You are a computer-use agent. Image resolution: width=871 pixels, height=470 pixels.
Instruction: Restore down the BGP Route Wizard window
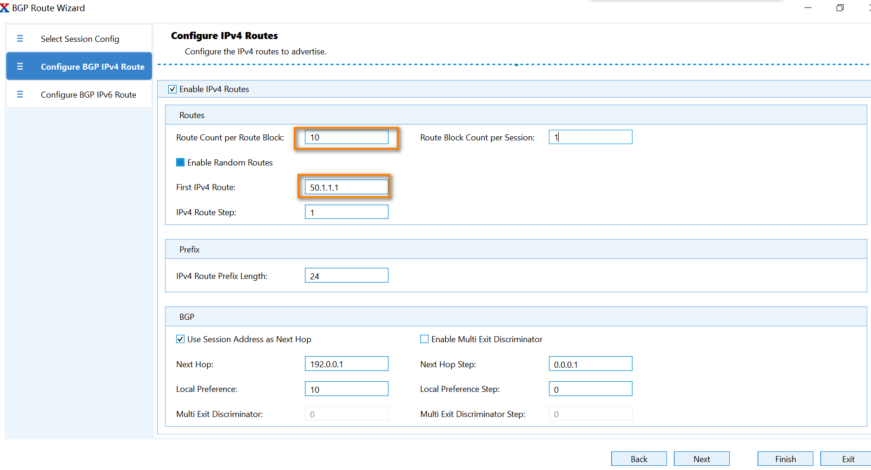[840, 8]
